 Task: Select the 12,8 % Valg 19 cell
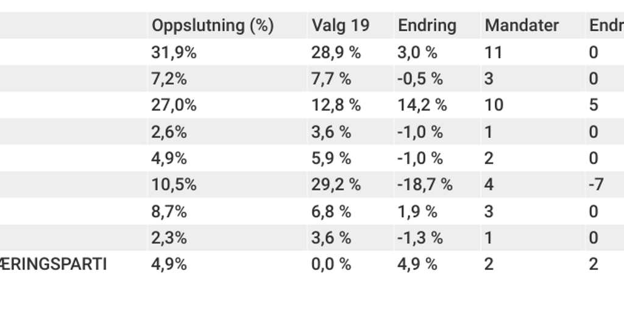[336, 105]
